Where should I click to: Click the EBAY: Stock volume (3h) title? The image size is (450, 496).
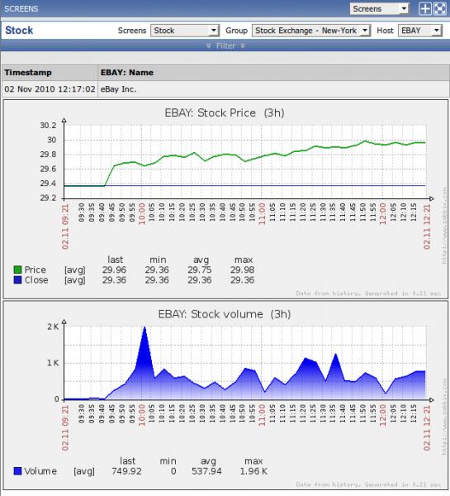[225, 314]
